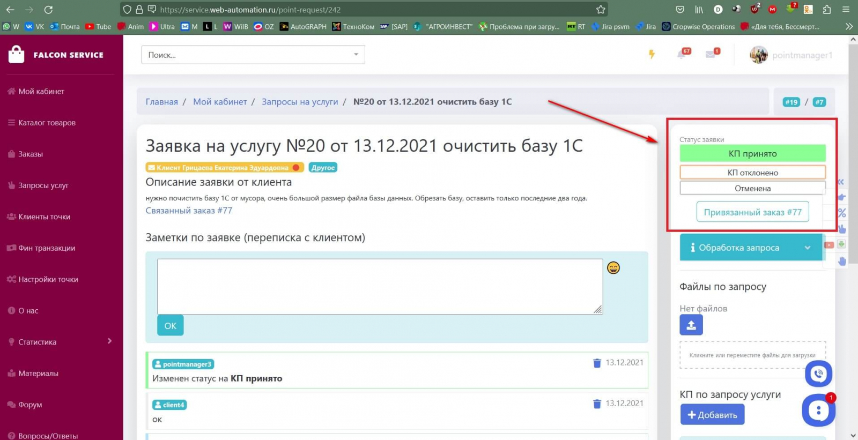Jump to next request #7

tap(819, 102)
